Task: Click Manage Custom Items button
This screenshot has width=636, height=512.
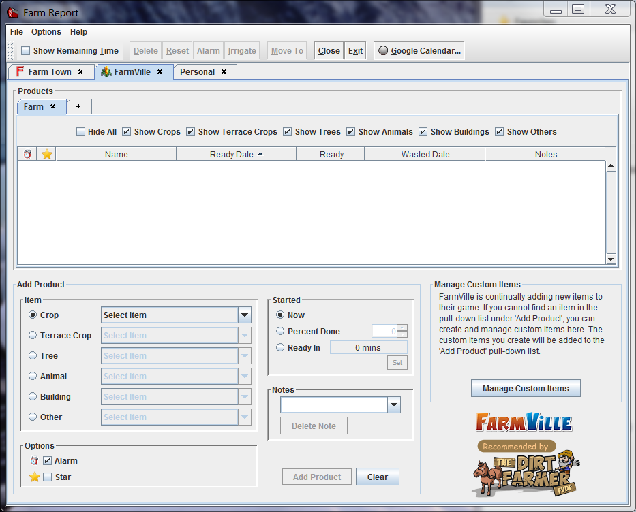Action: tap(526, 389)
